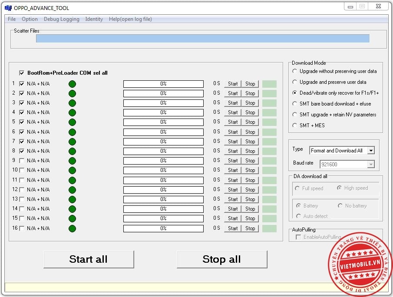Click the green status indicator in row 4

coord(72,112)
